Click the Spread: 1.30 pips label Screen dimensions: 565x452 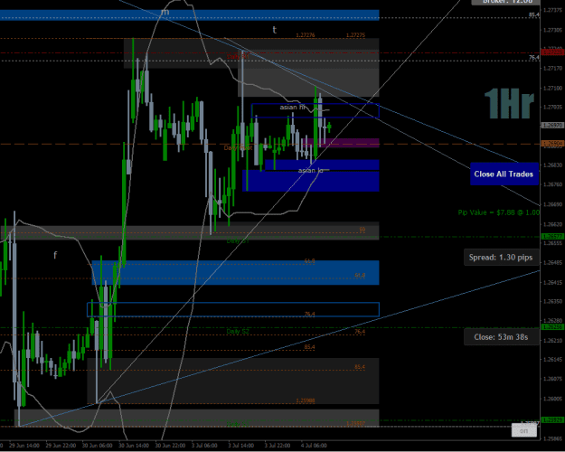[x=501, y=258]
